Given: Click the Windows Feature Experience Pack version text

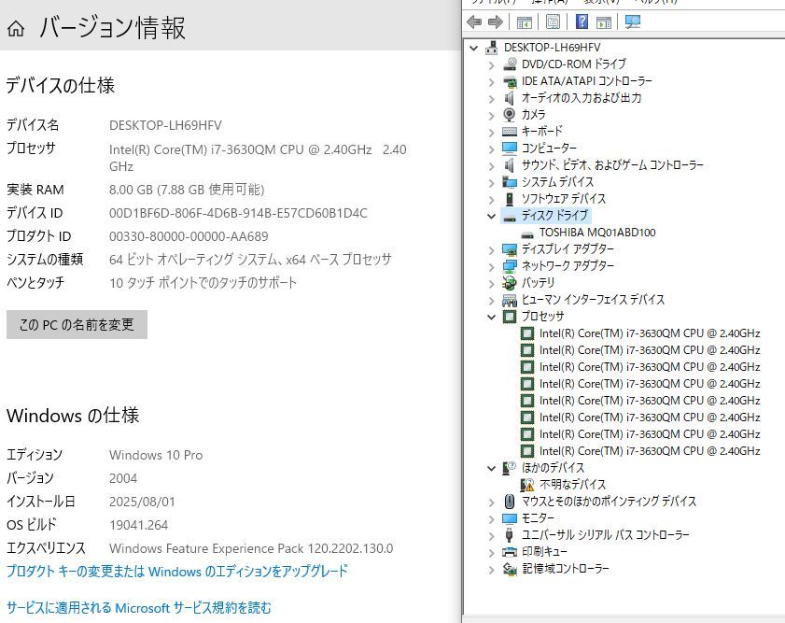Looking at the screenshot, I should click(251, 548).
